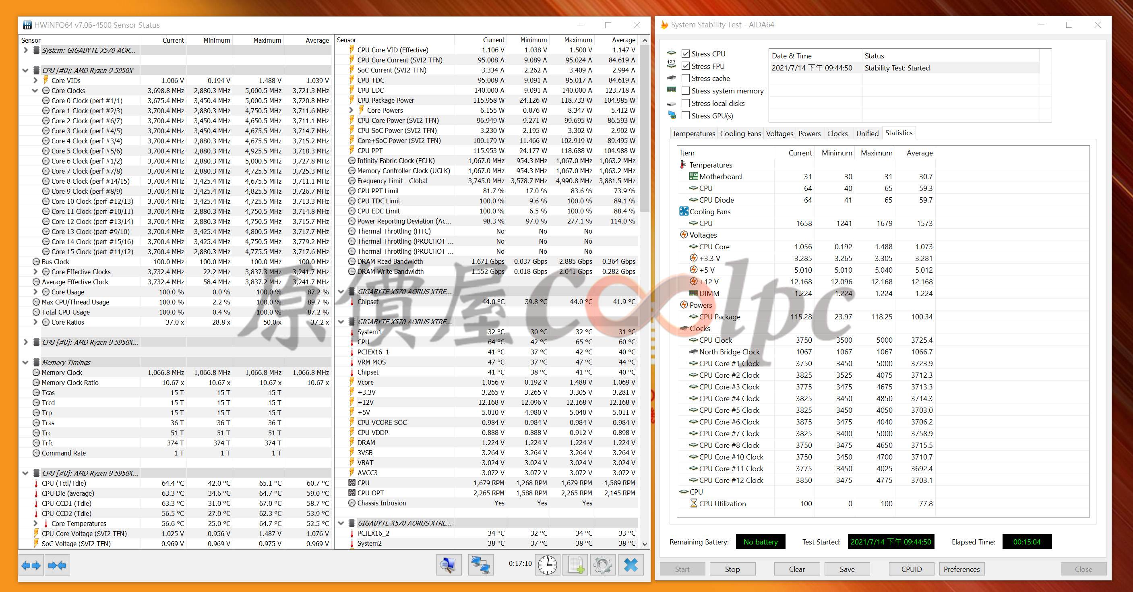
Task: Start logging with document-plus icon
Action: [575, 565]
